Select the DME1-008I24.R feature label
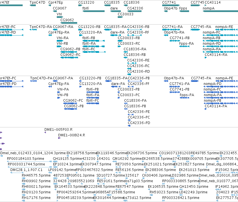This screenshot has height=202, width=238. [72, 135]
